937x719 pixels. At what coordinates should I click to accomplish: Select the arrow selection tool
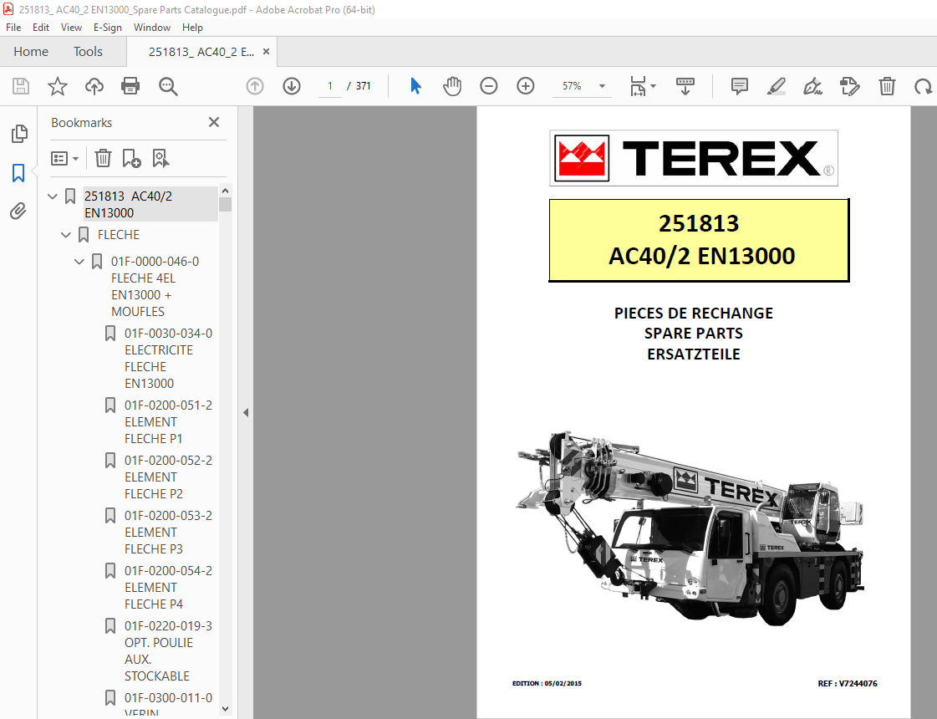click(416, 86)
